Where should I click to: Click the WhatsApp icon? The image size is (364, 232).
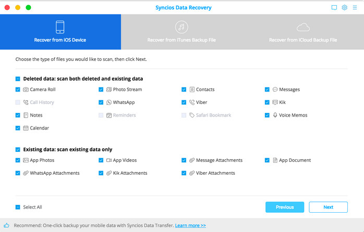click(109, 102)
